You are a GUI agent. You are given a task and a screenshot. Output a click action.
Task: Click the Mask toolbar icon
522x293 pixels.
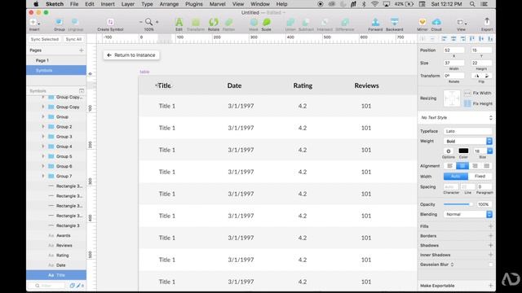coord(254,22)
